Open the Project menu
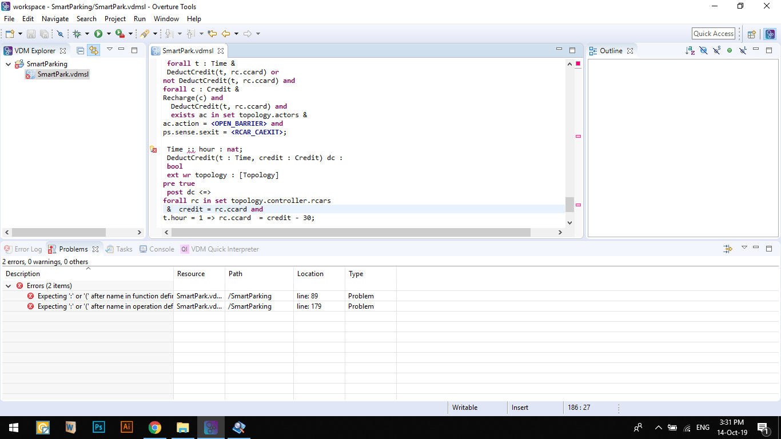This screenshot has height=439, width=781. pyautogui.click(x=115, y=19)
